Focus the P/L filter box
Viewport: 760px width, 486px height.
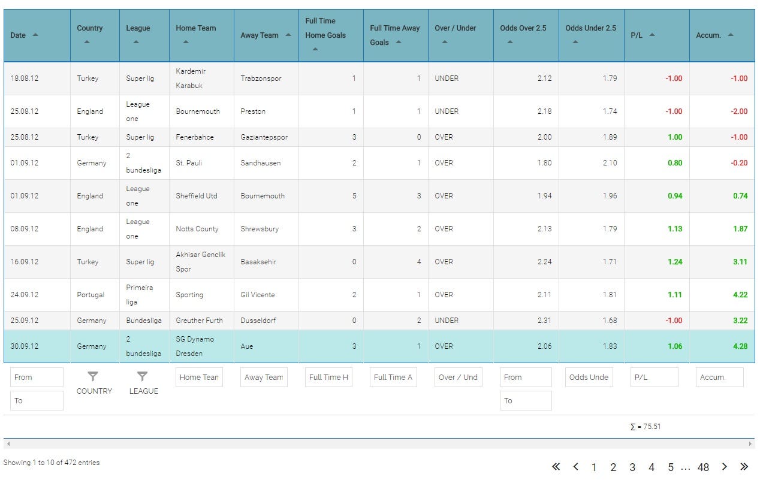[x=654, y=377]
